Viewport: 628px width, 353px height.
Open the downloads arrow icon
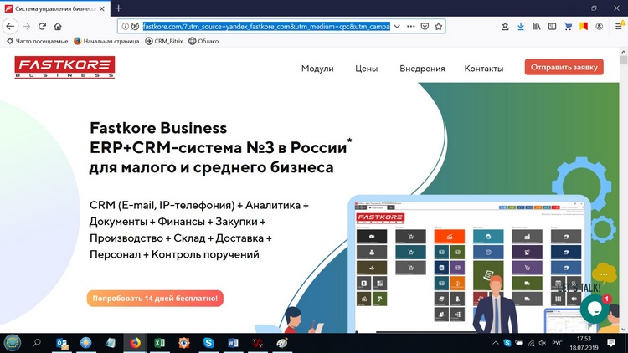click(x=521, y=27)
